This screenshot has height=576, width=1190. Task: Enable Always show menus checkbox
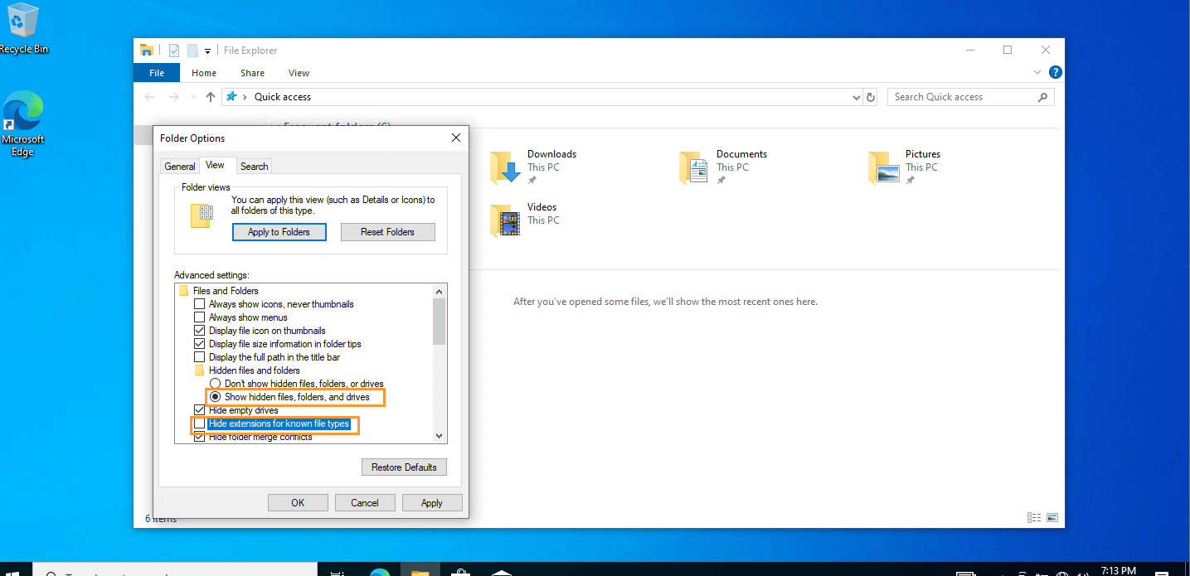(199, 317)
